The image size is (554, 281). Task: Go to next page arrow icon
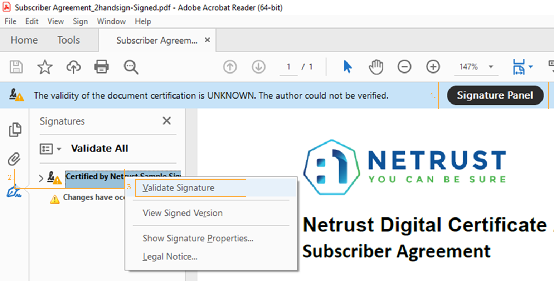pos(258,67)
